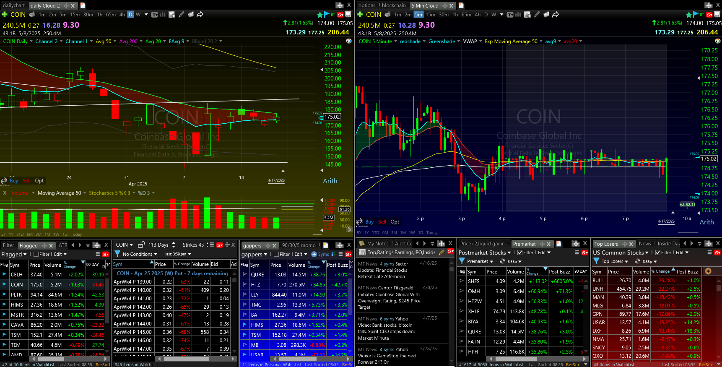Click the green star favorite icon on daily chart
This screenshot has width=722, height=367.
click(320, 15)
